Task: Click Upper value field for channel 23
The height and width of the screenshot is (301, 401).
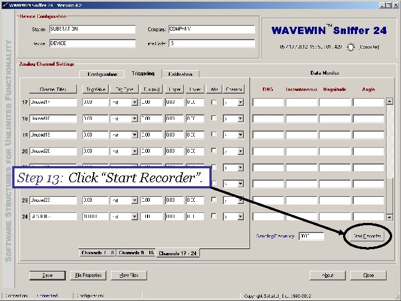Action: [x=174, y=200]
